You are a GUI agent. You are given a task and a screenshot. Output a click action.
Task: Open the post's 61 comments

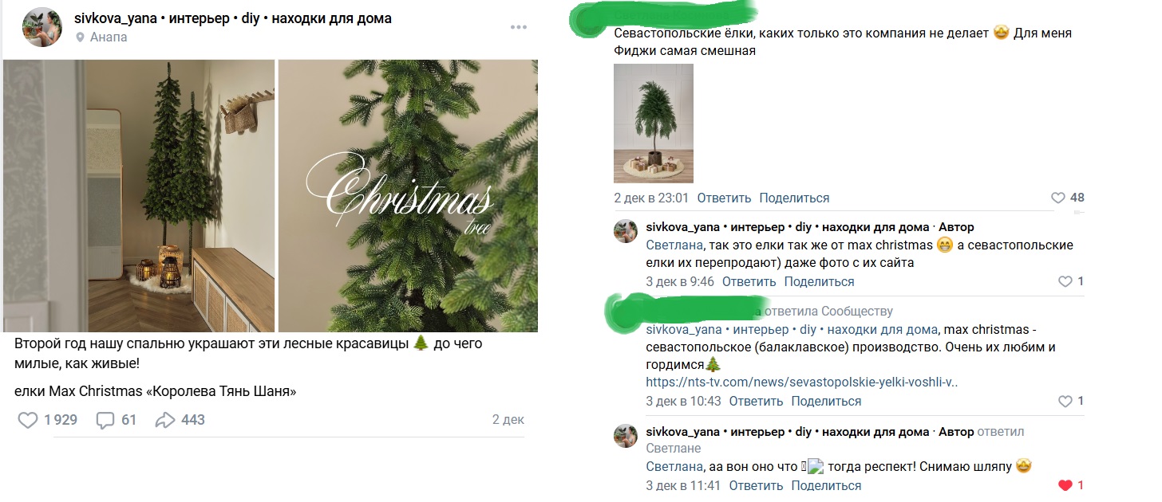[105, 420]
